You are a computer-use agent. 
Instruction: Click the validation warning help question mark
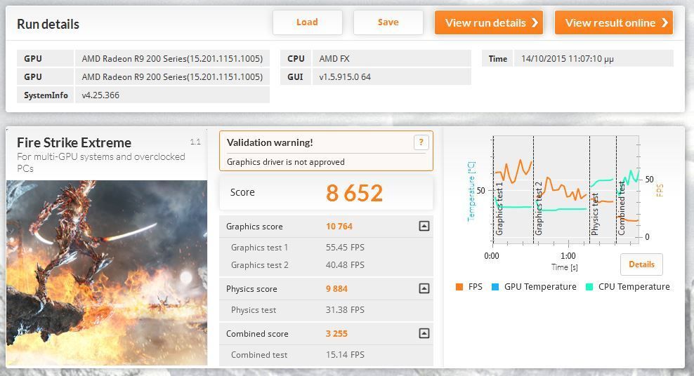pyautogui.click(x=421, y=142)
